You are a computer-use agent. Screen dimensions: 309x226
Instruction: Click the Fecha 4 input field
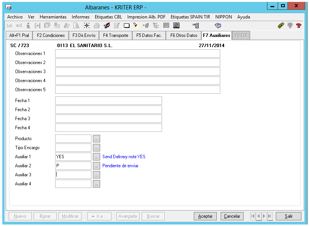pyautogui.click(x=108, y=128)
